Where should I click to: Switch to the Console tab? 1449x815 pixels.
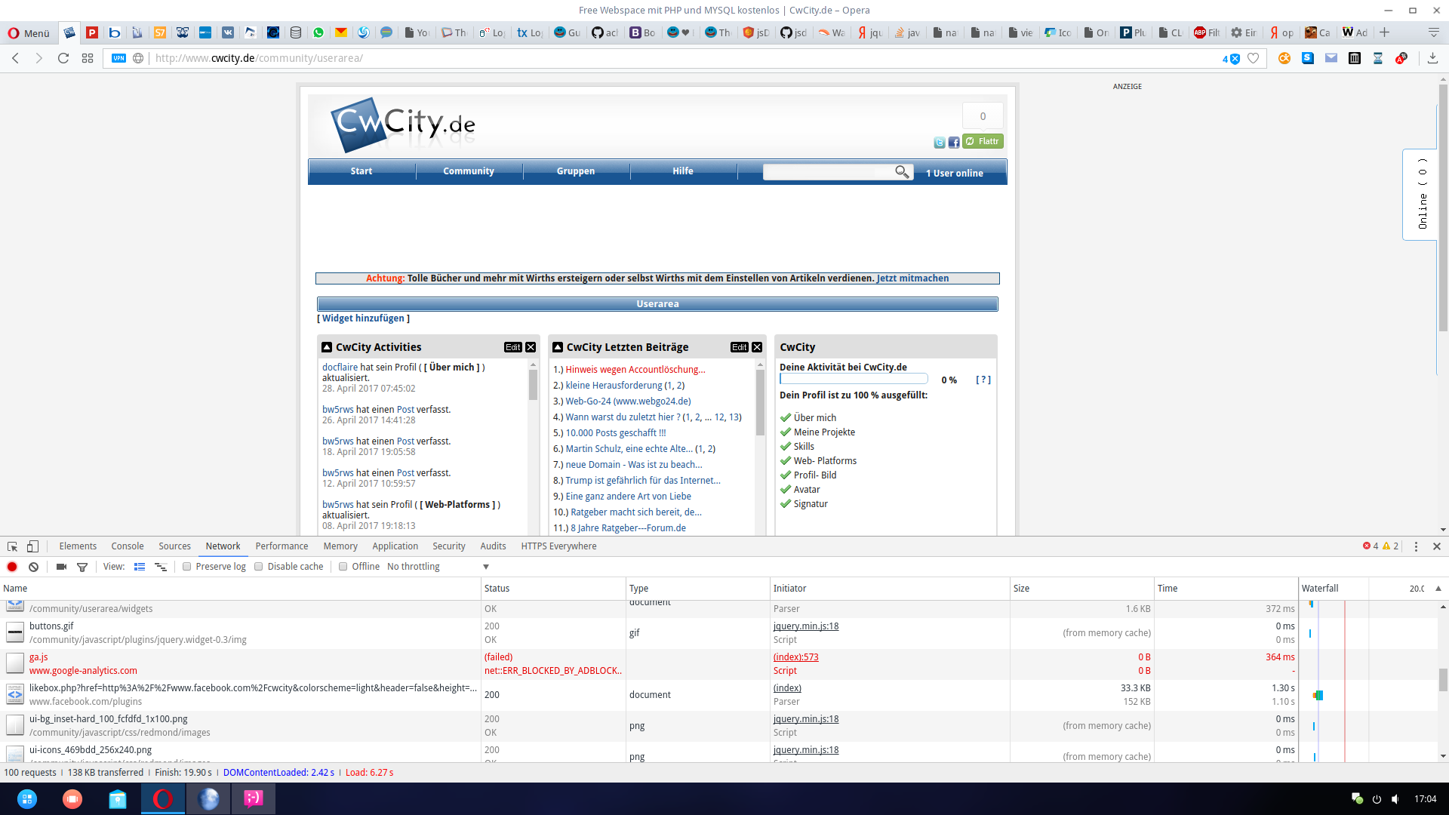pos(127,546)
